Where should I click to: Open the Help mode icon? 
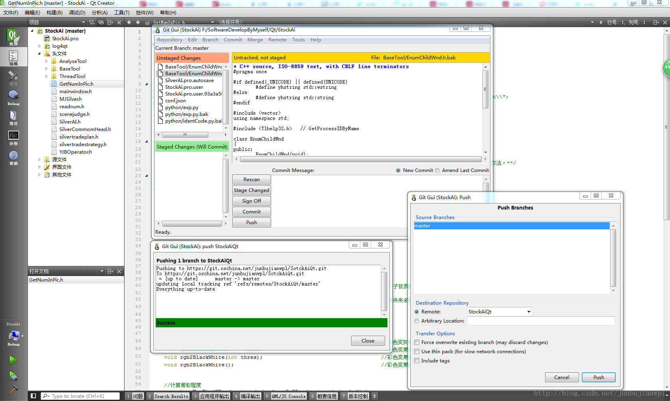coord(13,157)
